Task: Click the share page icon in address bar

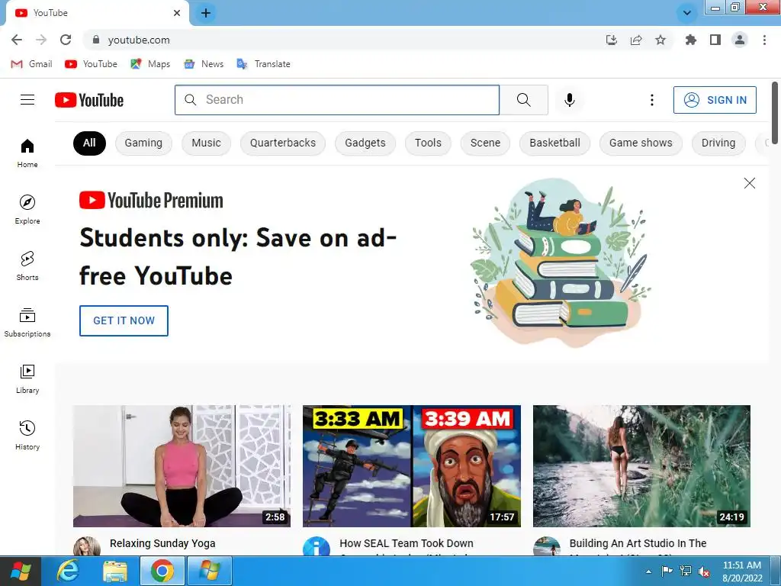Action: [x=636, y=40]
